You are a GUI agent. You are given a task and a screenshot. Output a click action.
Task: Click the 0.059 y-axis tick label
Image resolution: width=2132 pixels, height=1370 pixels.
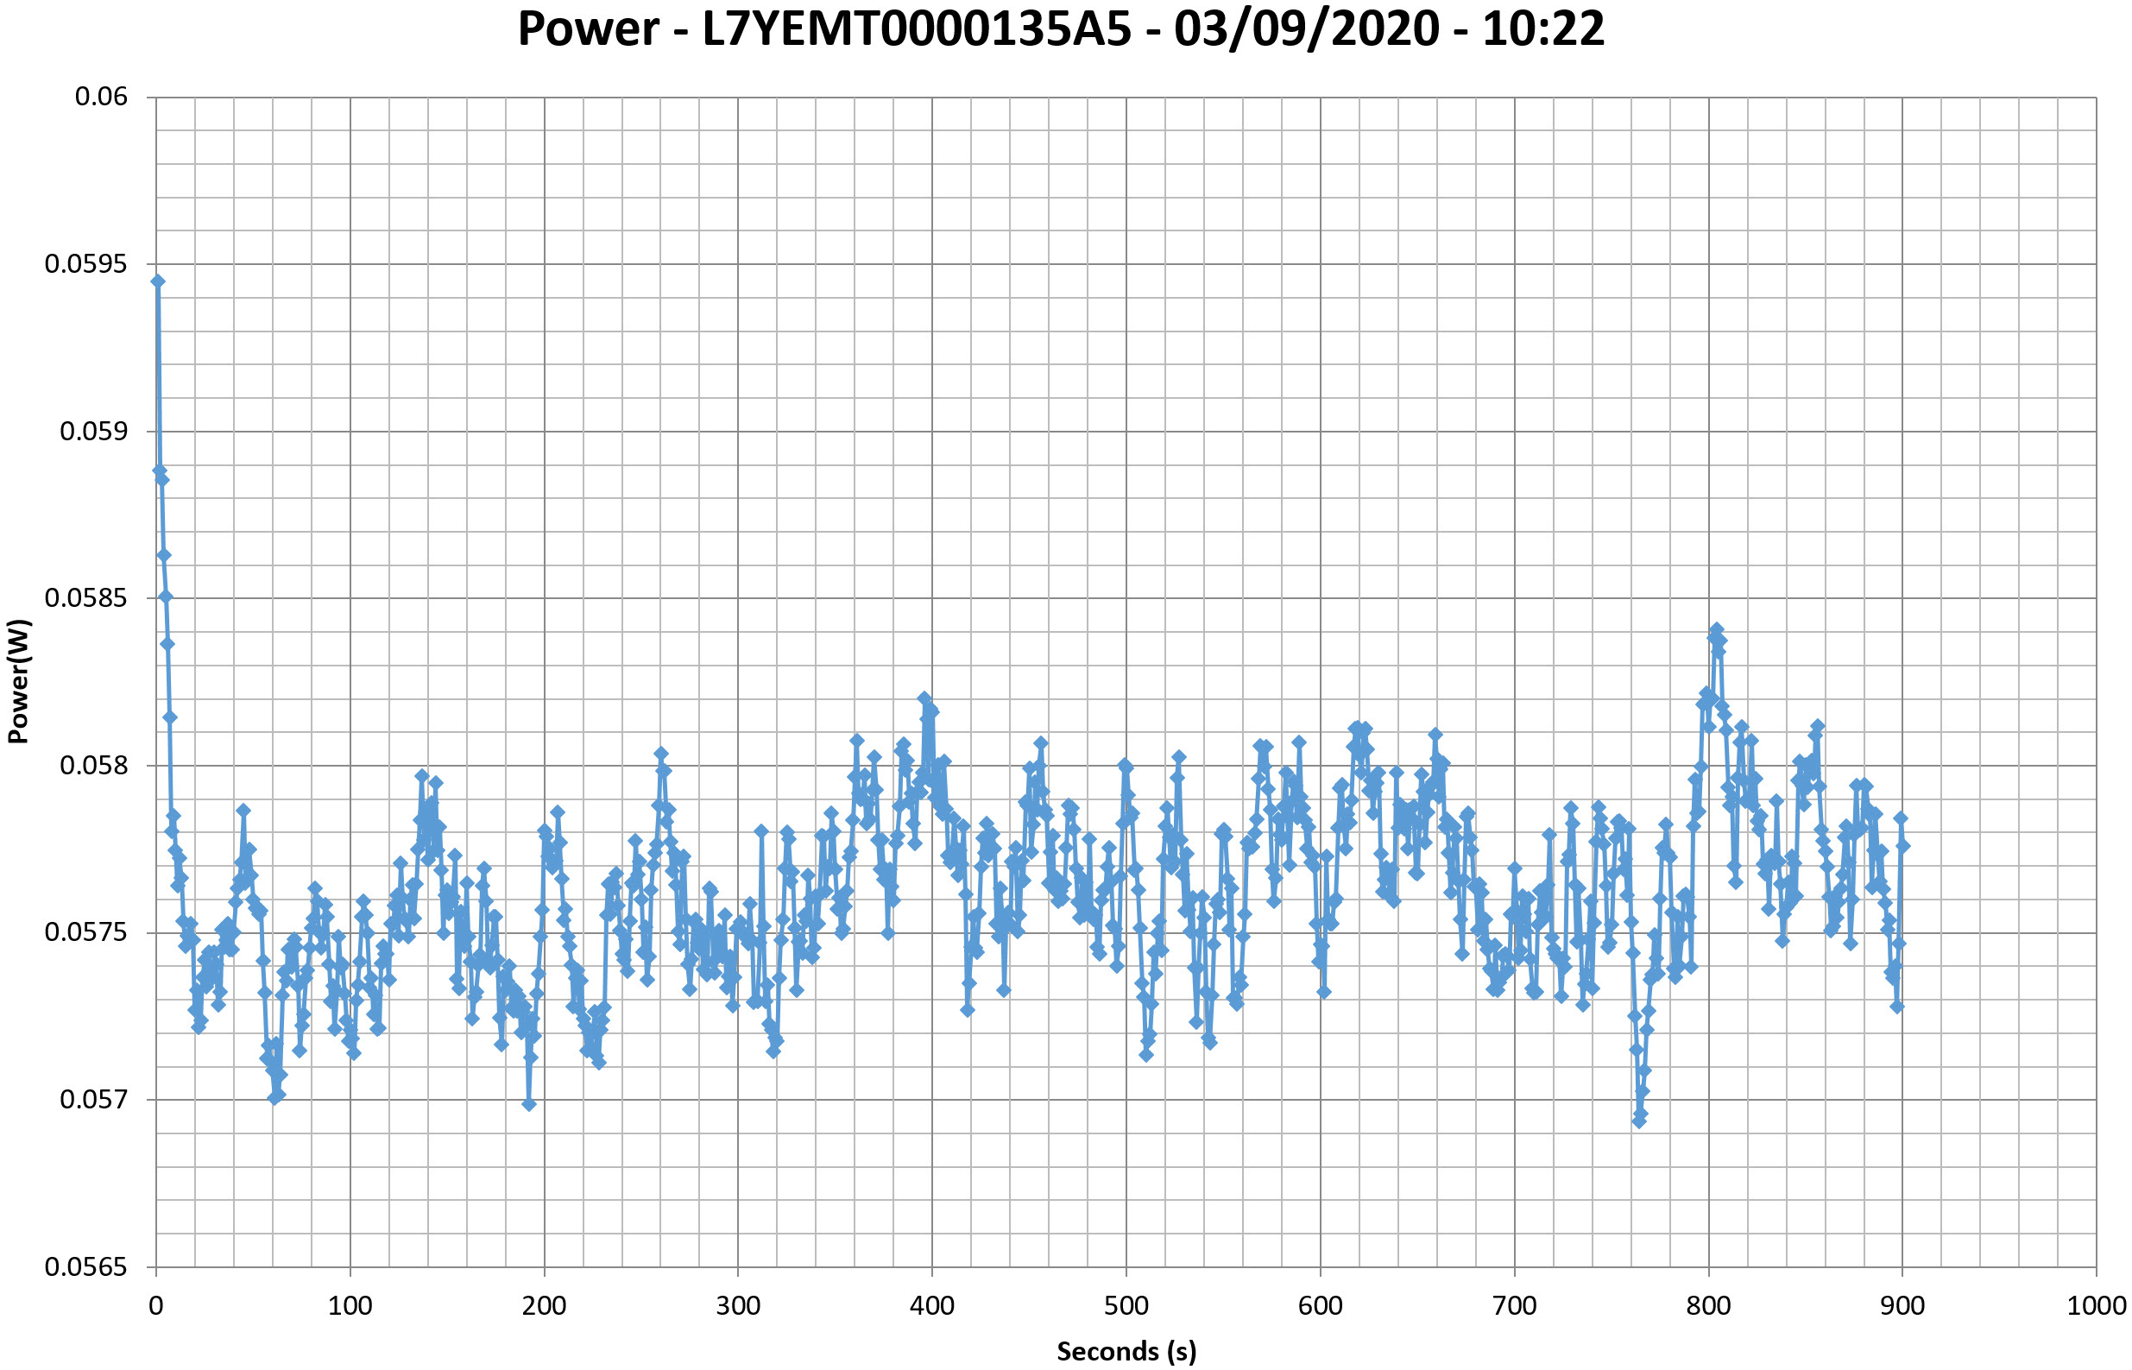[x=93, y=432]
